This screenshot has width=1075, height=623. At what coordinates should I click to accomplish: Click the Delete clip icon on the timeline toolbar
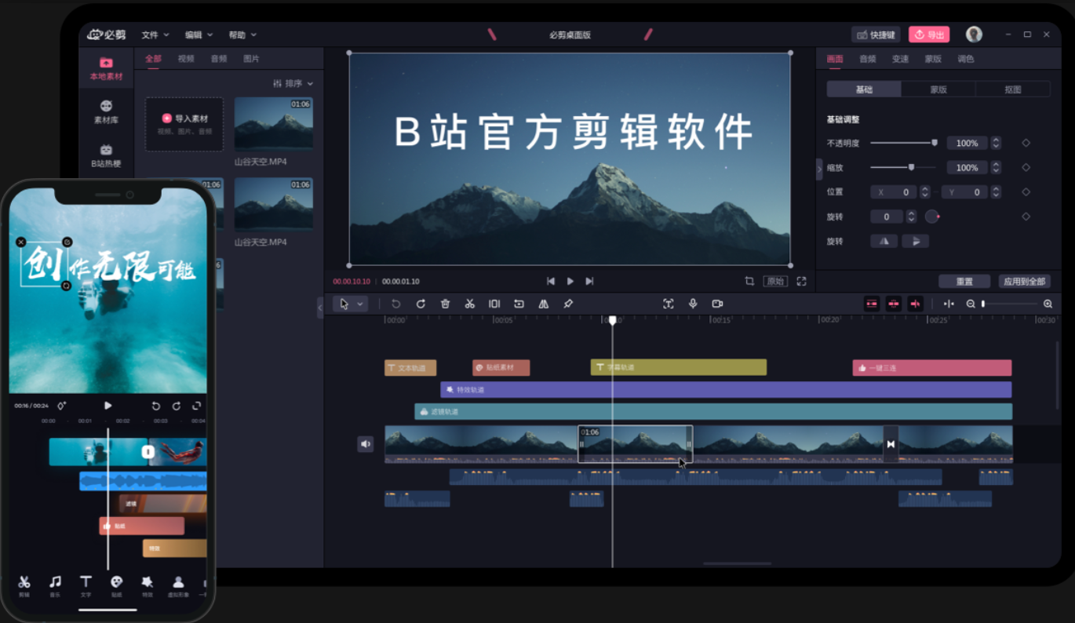tap(445, 304)
